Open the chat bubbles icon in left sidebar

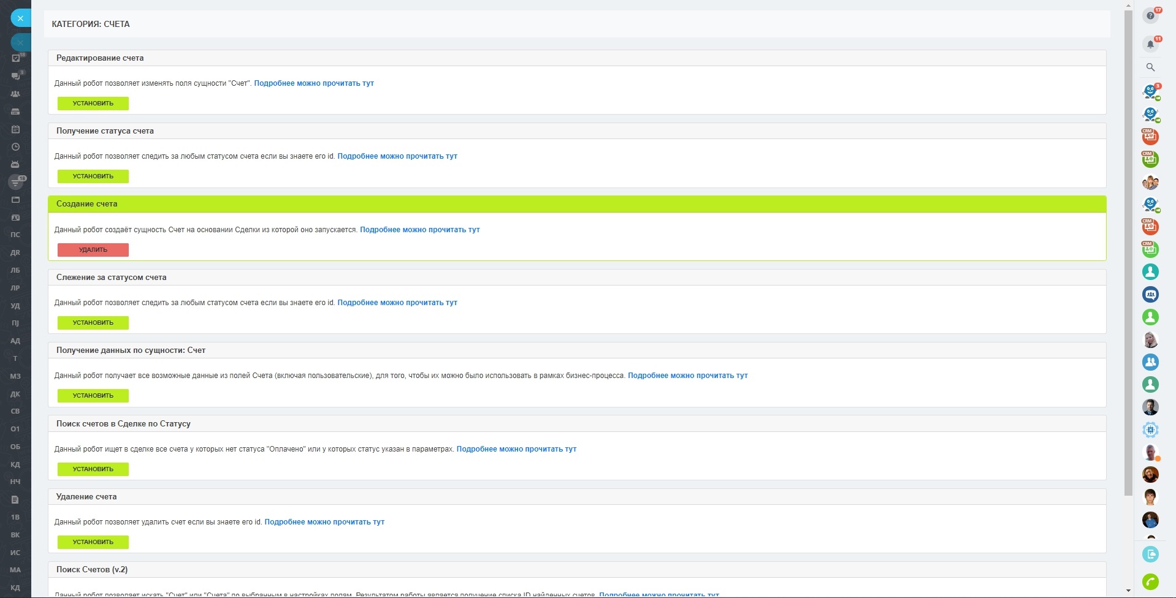pos(16,76)
